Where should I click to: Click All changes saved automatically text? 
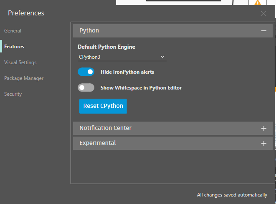pos(232,195)
